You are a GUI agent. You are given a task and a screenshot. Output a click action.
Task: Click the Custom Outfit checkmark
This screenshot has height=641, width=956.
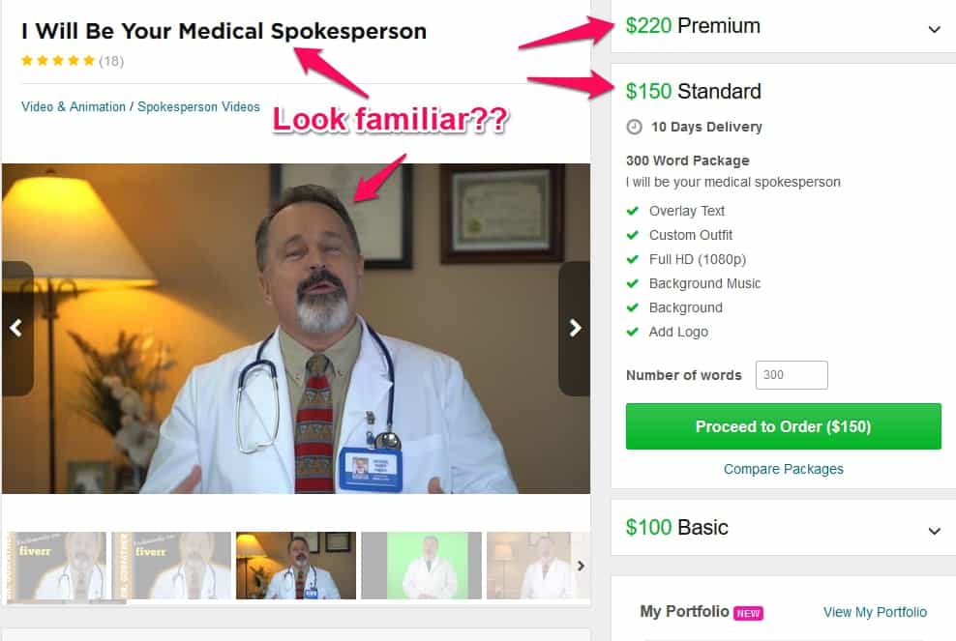click(x=633, y=235)
